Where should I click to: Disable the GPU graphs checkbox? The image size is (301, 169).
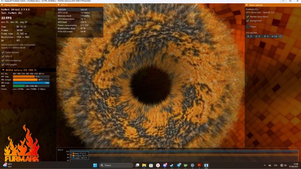(3, 65)
